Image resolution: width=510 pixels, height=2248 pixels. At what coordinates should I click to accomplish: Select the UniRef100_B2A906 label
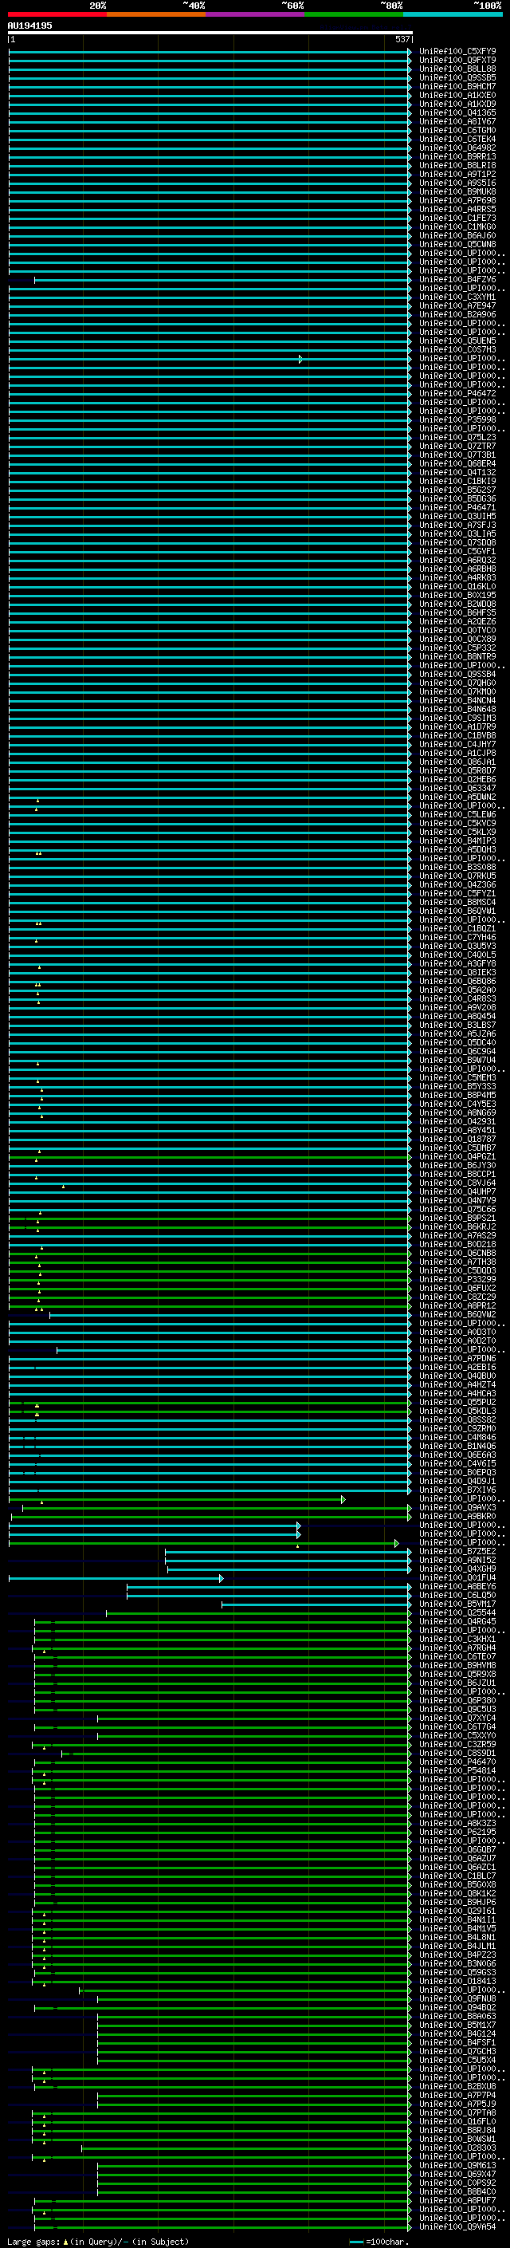click(x=457, y=314)
